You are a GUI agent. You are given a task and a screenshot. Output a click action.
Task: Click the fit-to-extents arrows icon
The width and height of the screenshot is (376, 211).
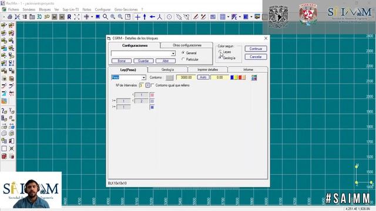tap(76, 17)
